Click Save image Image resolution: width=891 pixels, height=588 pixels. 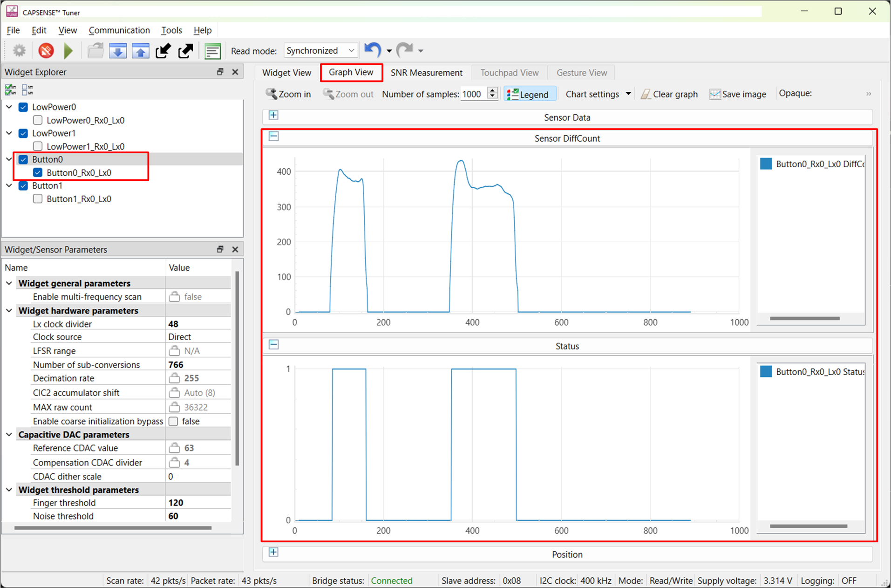[x=738, y=94]
